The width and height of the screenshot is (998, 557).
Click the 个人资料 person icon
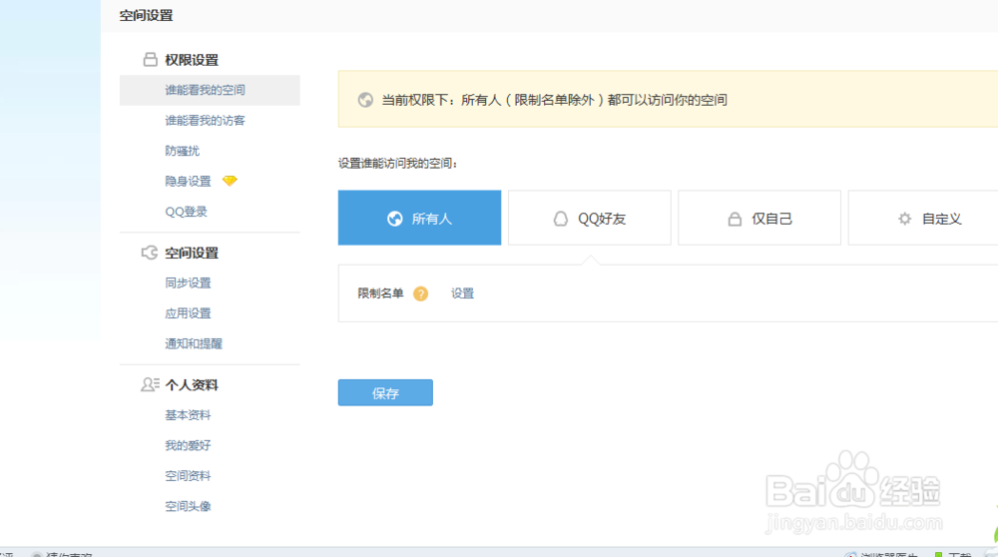tap(151, 384)
